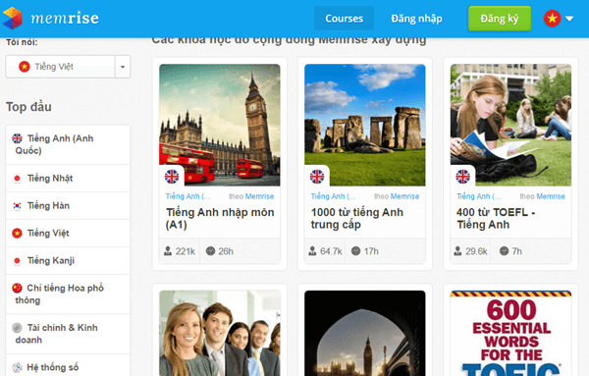Viewport: 589px width, 376px height.
Task: Click grey icon beside Tài chính & Kinh doanh
Action: tap(17, 328)
